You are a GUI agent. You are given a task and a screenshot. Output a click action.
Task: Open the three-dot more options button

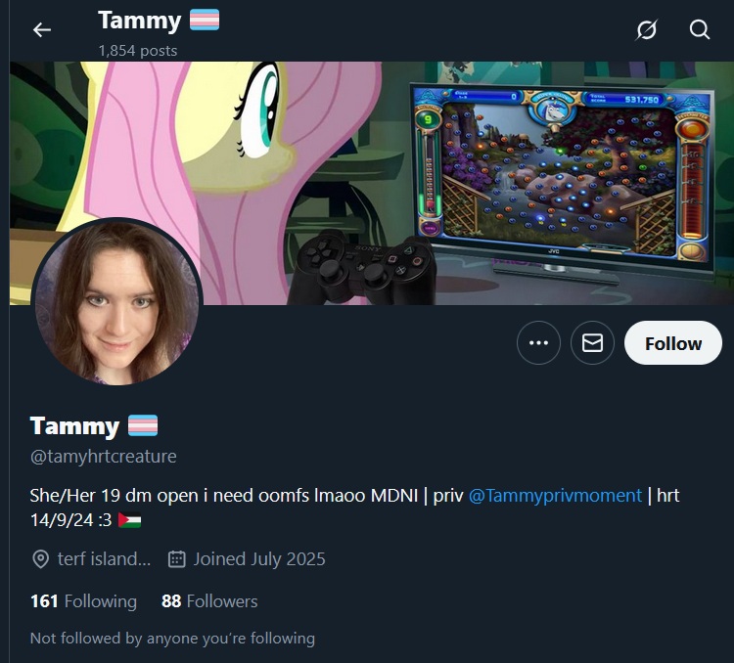coord(538,343)
